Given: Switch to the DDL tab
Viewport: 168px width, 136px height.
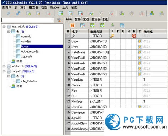Looking at the screenshot, I should (105, 20).
